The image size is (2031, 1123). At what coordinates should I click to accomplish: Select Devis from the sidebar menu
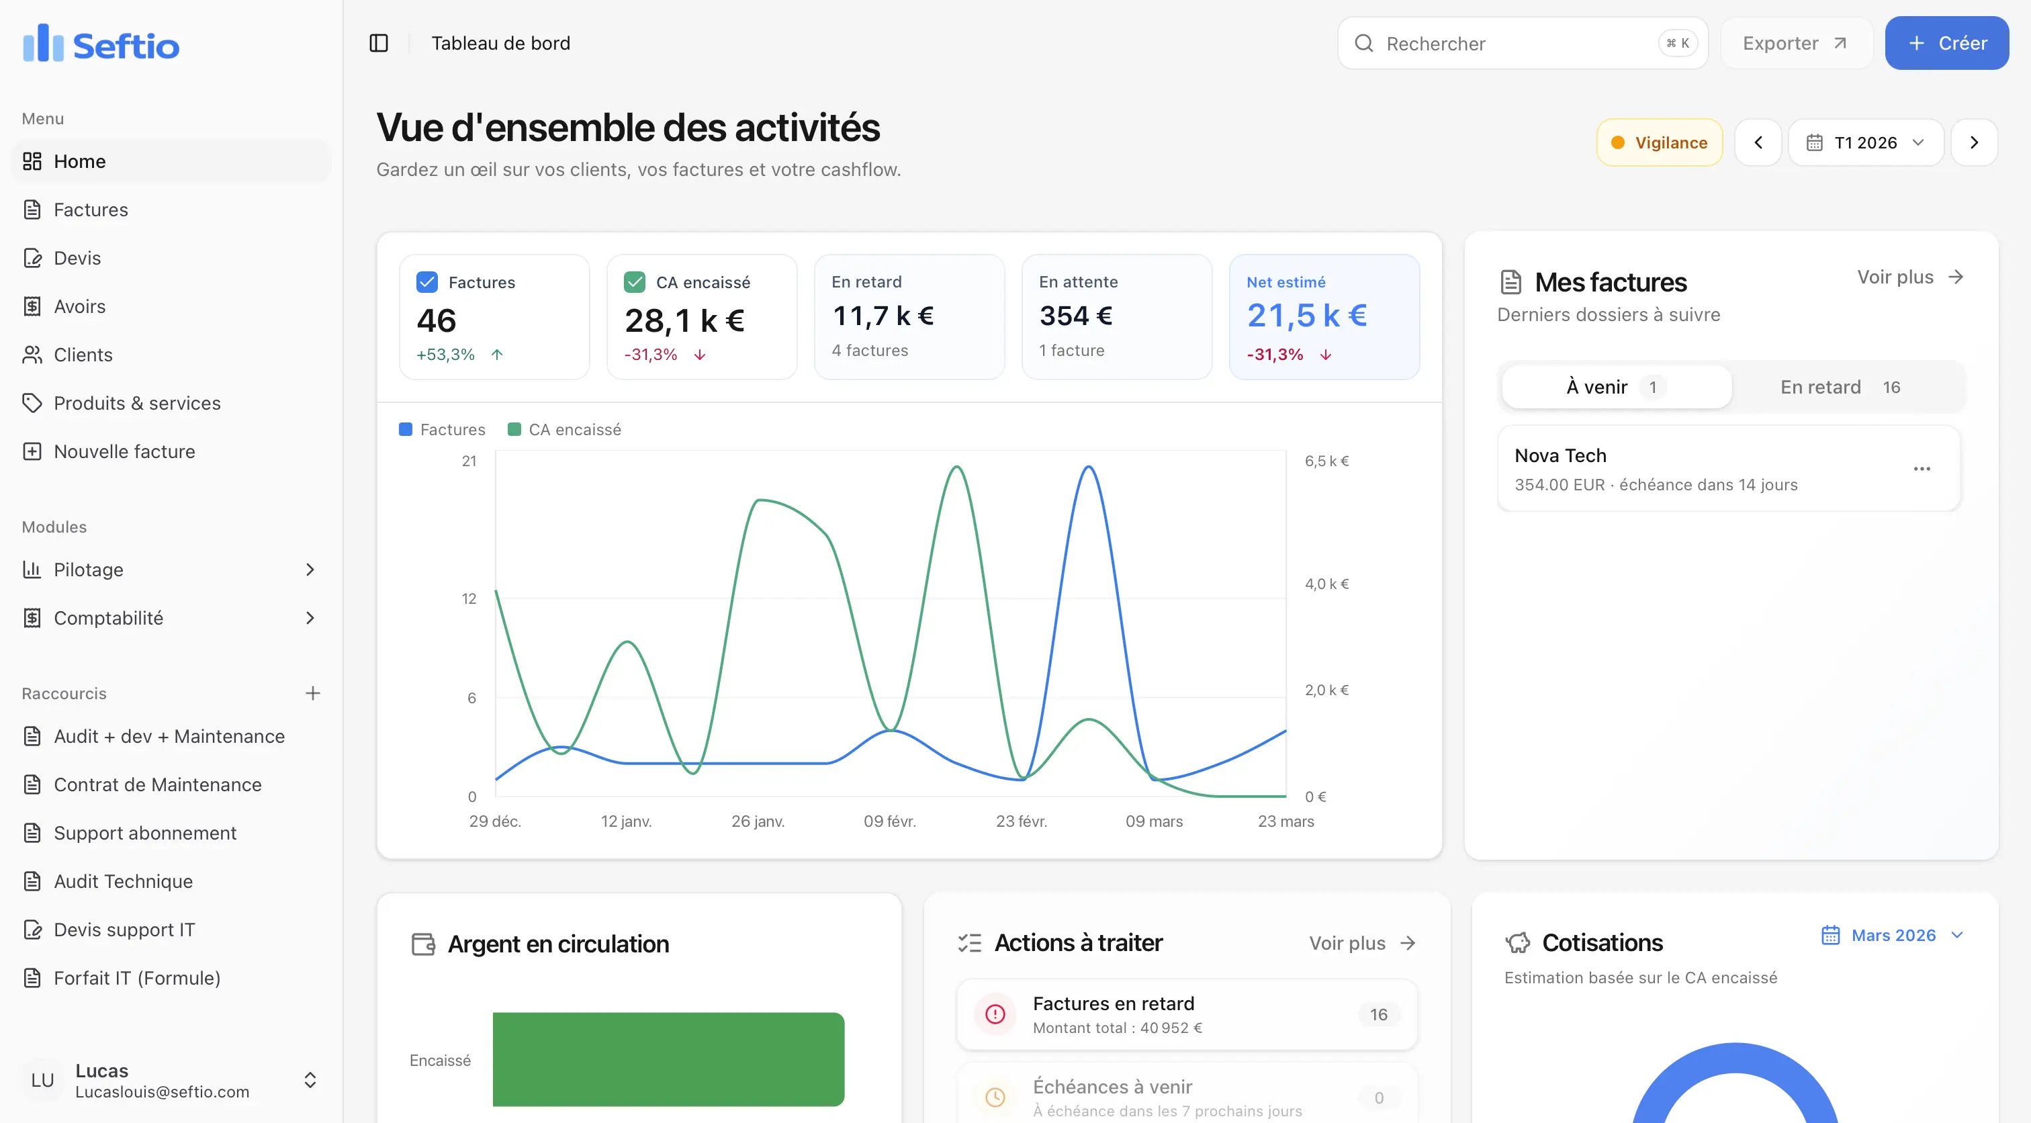[77, 258]
